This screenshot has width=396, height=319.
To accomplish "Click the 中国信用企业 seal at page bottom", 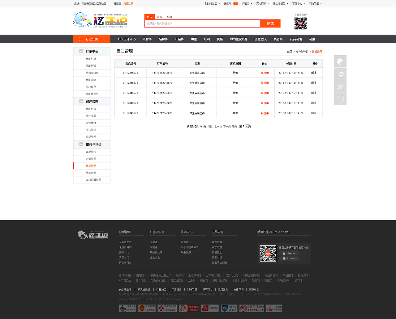I will pos(252,308).
